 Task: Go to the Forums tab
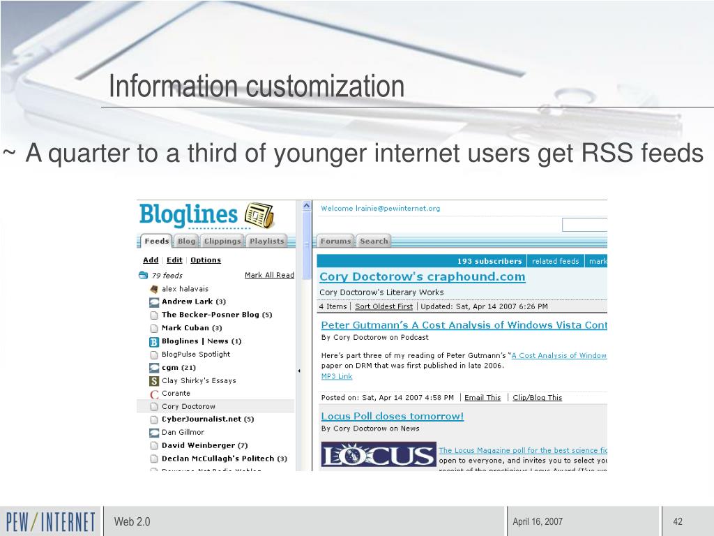335,241
